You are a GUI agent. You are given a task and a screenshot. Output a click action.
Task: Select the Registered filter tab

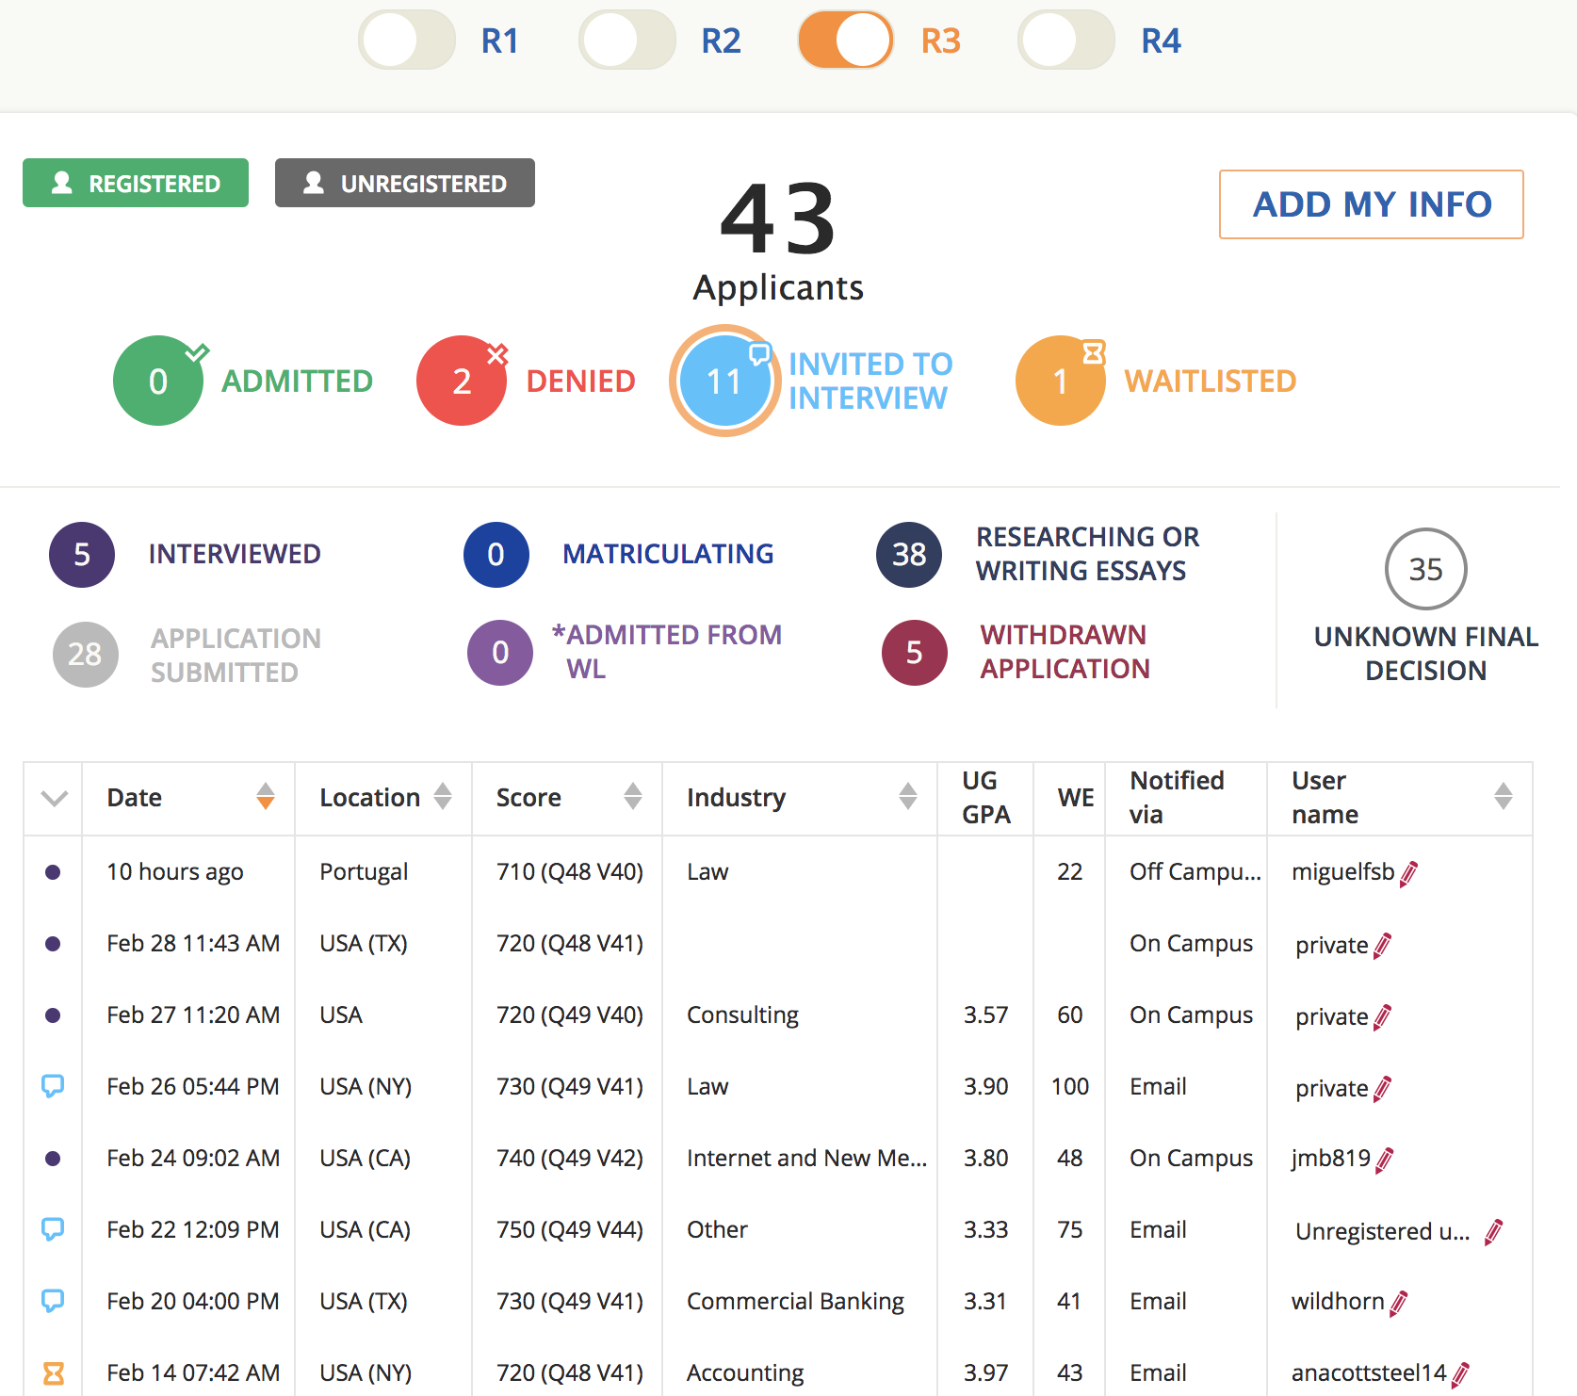[135, 183]
